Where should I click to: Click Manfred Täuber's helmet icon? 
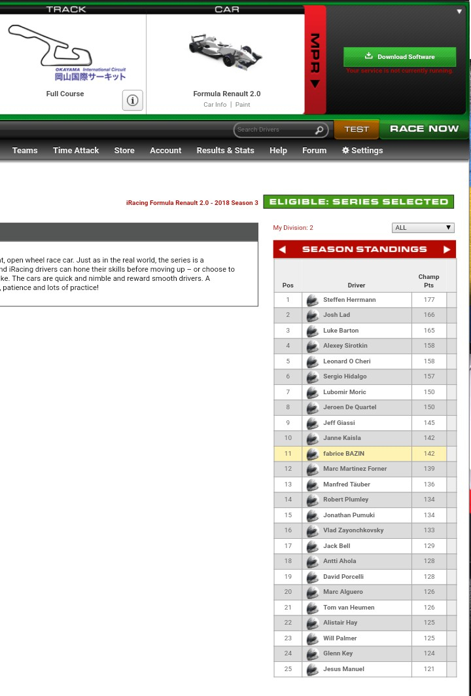pos(313,485)
